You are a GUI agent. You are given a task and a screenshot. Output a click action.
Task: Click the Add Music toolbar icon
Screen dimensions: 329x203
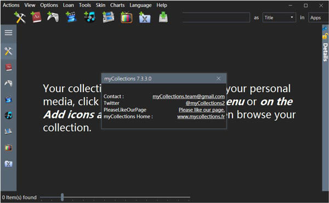click(x=89, y=17)
